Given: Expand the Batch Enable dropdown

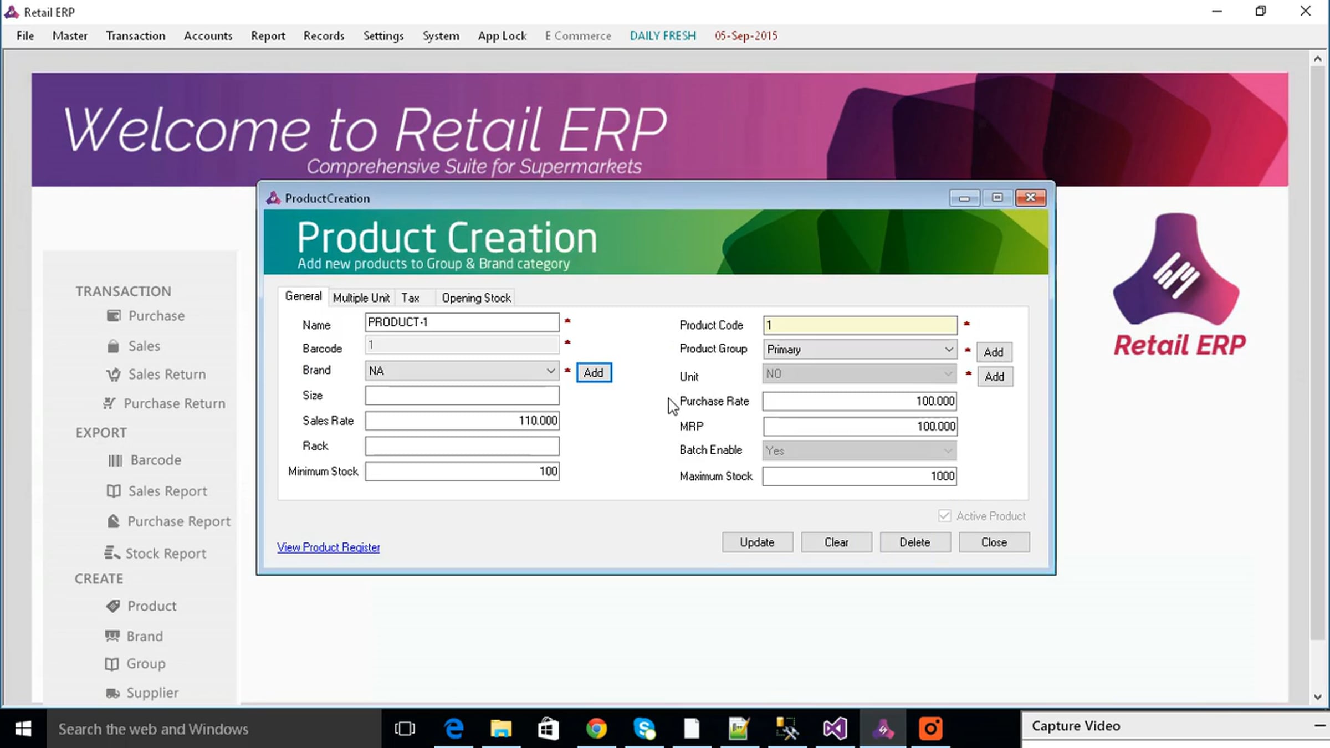Looking at the screenshot, I should (948, 450).
